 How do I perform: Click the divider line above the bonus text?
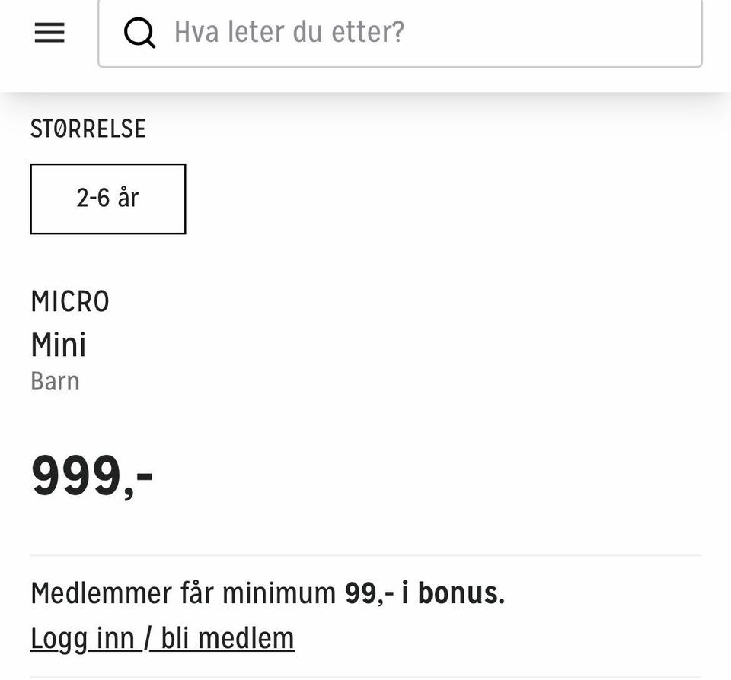(x=365, y=555)
